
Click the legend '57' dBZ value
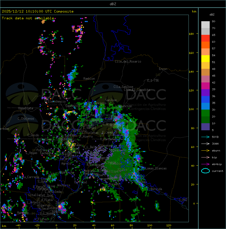coord(214,48)
